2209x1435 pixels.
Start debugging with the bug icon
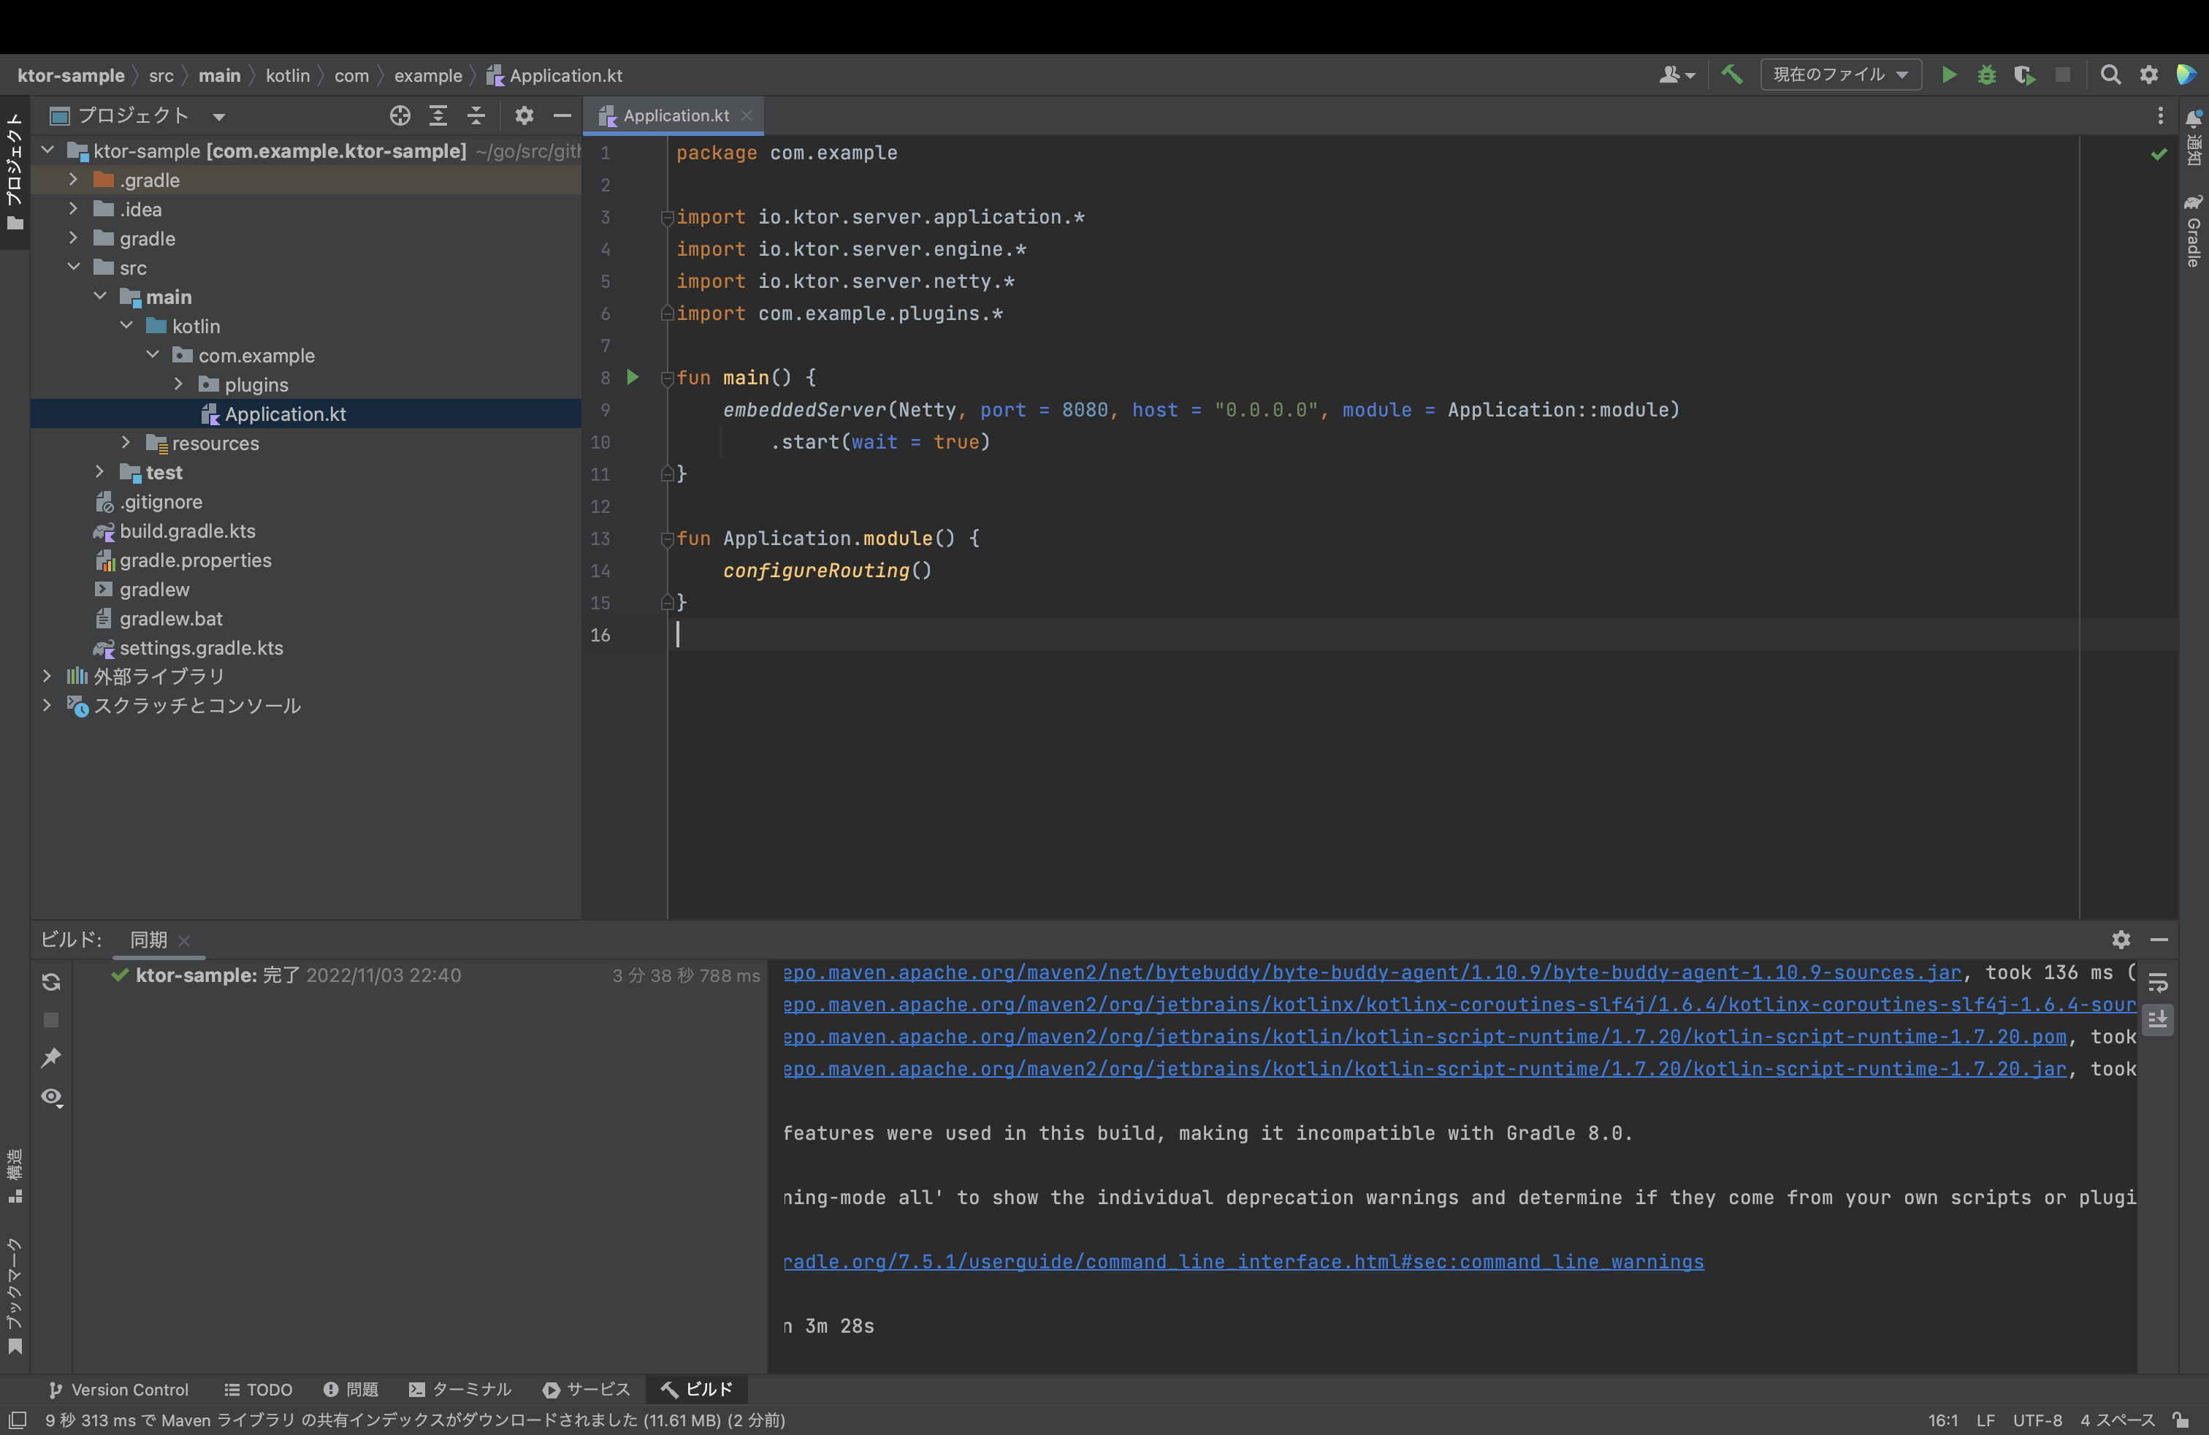click(x=1986, y=75)
